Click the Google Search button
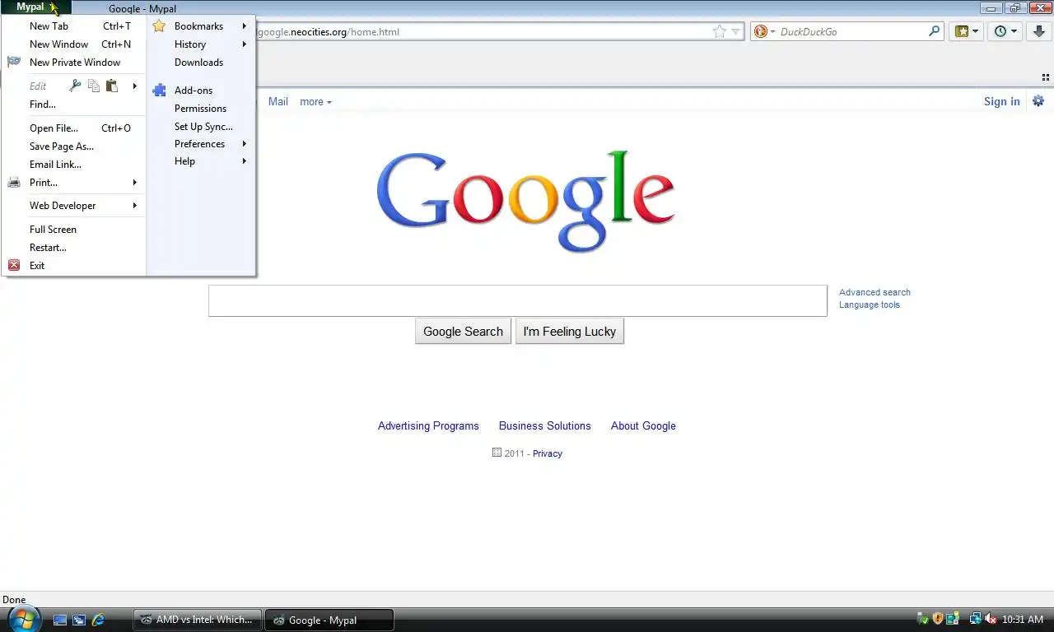This screenshot has width=1054, height=632. [463, 331]
